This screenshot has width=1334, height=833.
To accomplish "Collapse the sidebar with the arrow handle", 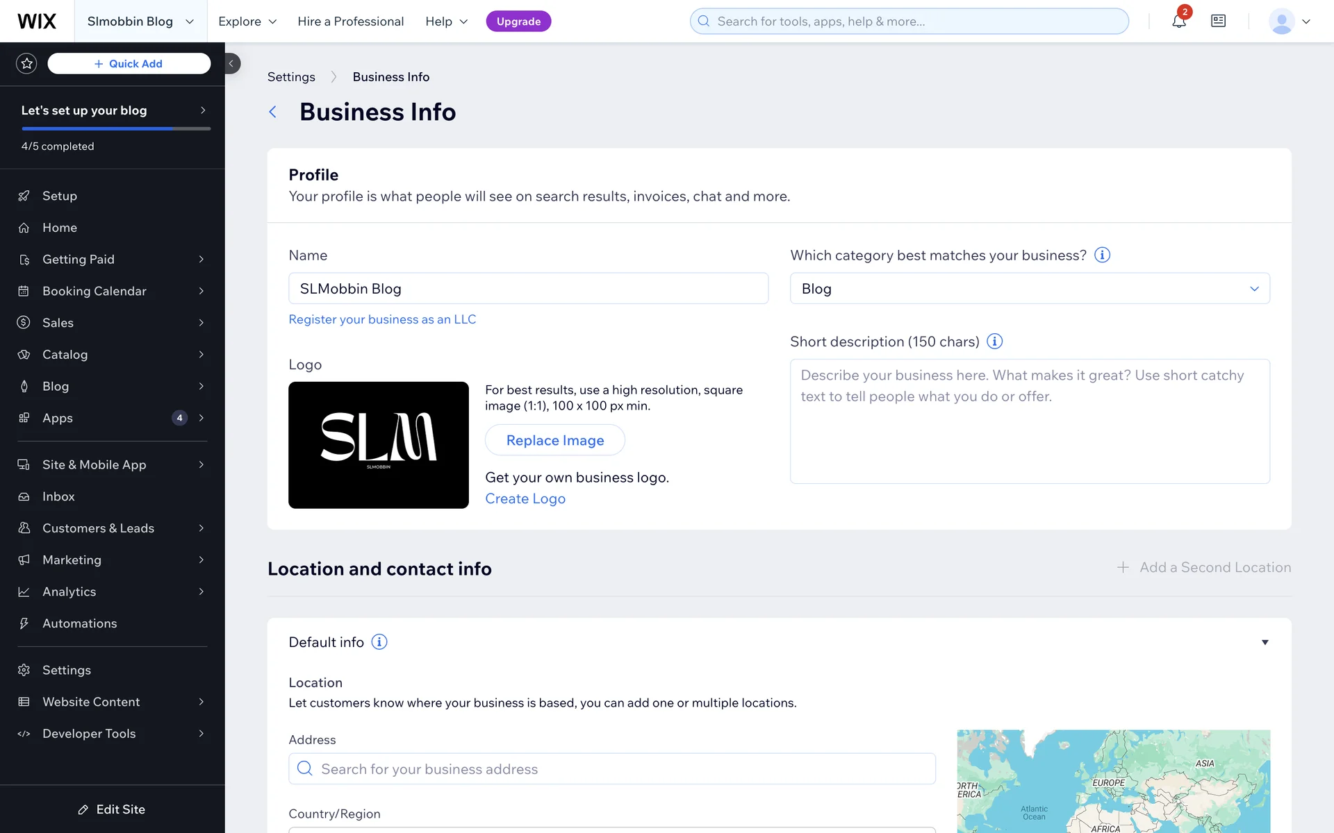I will pos(231,64).
